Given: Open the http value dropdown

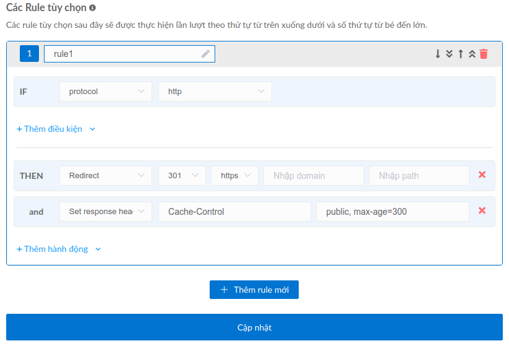Looking at the screenshot, I should pos(215,92).
